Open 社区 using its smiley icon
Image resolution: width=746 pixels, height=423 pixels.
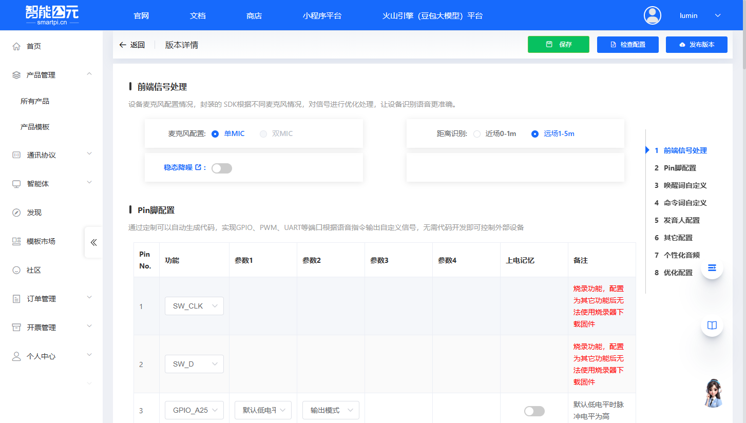tap(16, 270)
